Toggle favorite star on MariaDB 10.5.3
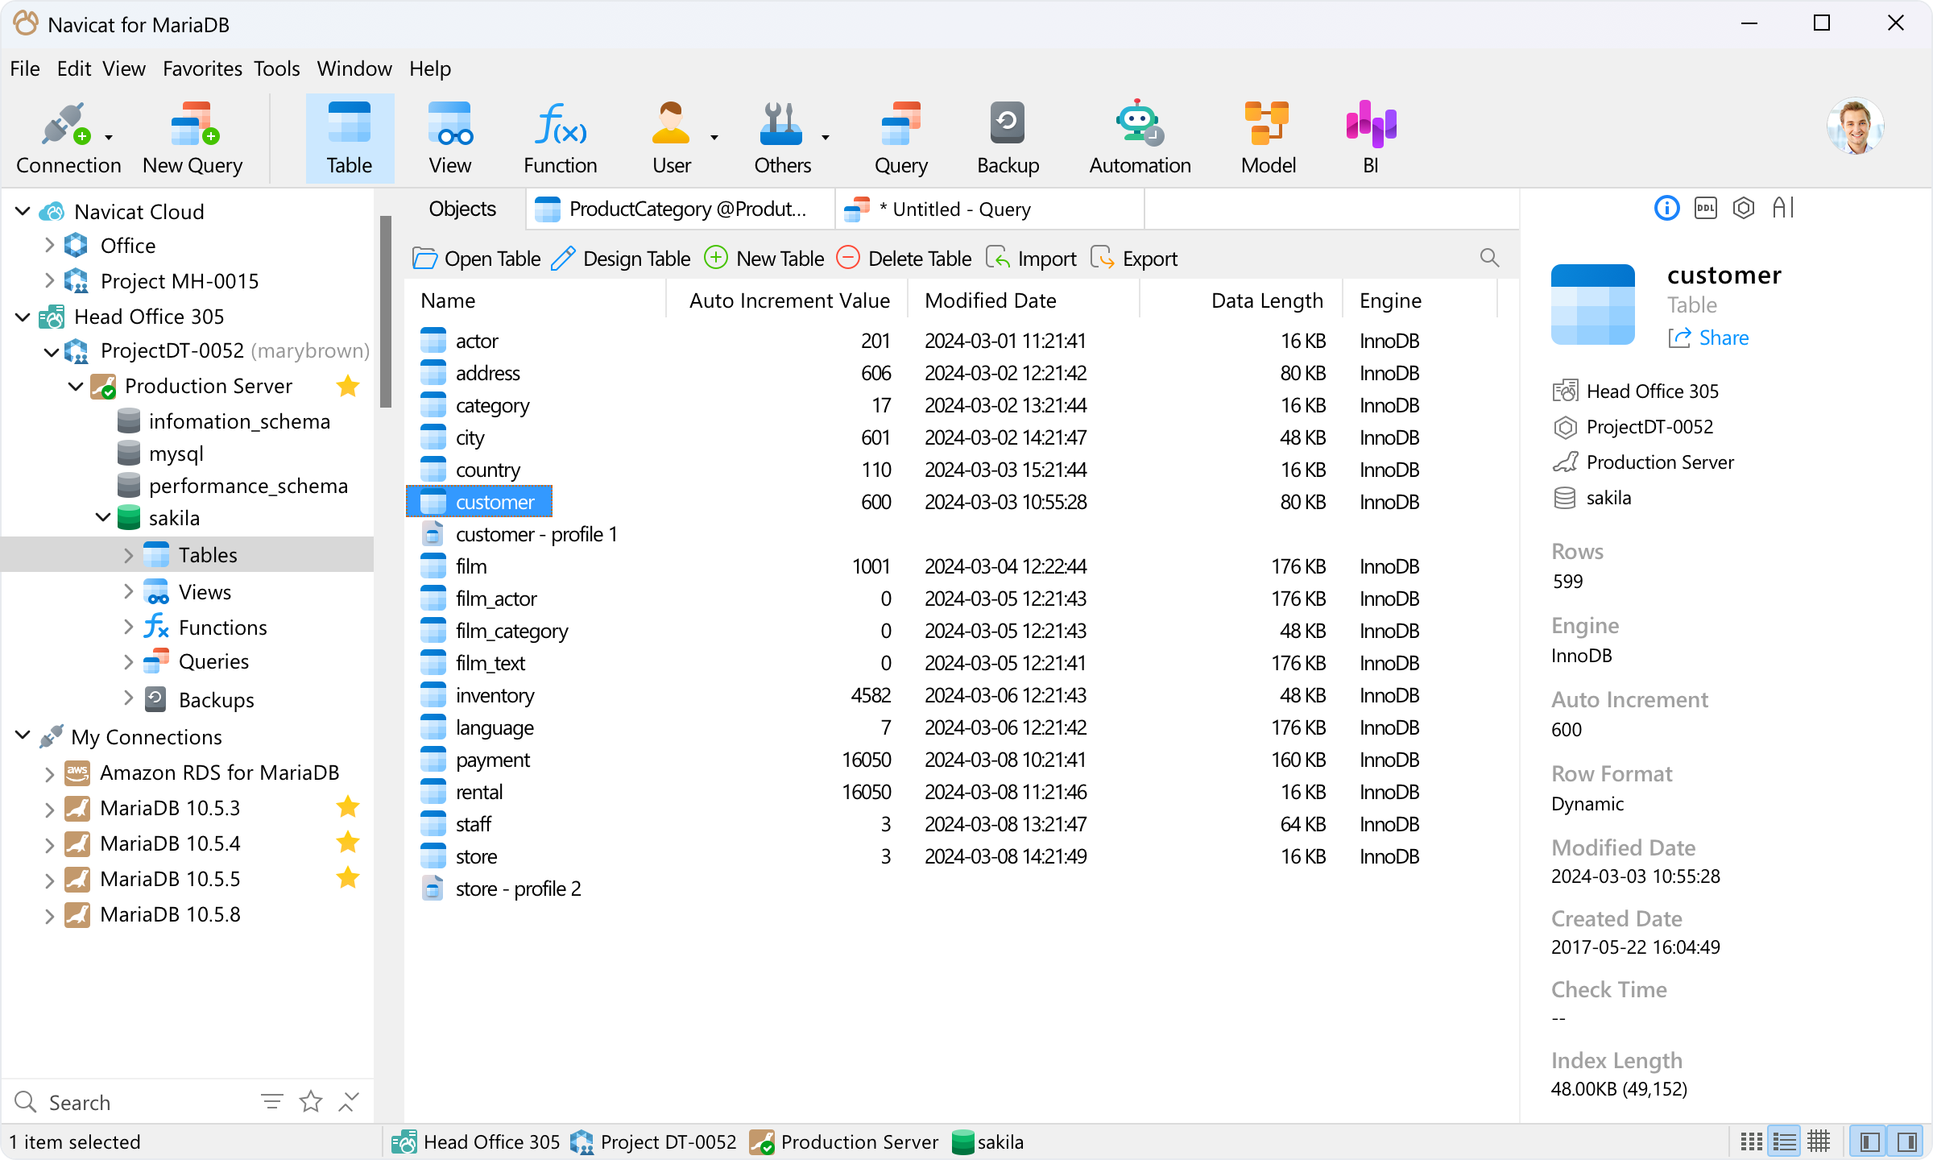This screenshot has height=1160, width=1933. pos(348,806)
